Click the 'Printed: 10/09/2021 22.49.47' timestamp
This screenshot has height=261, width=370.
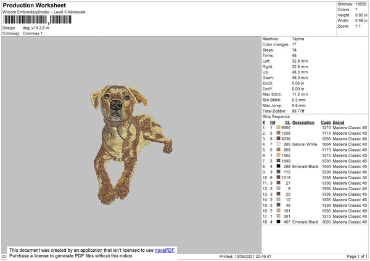pos(245,256)
